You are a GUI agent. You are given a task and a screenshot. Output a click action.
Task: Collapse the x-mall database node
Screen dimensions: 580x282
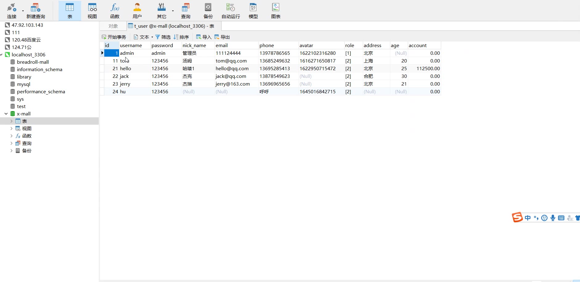pos(6,114)
